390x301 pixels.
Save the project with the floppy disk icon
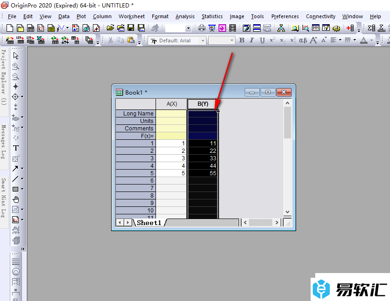coord(131,28)
